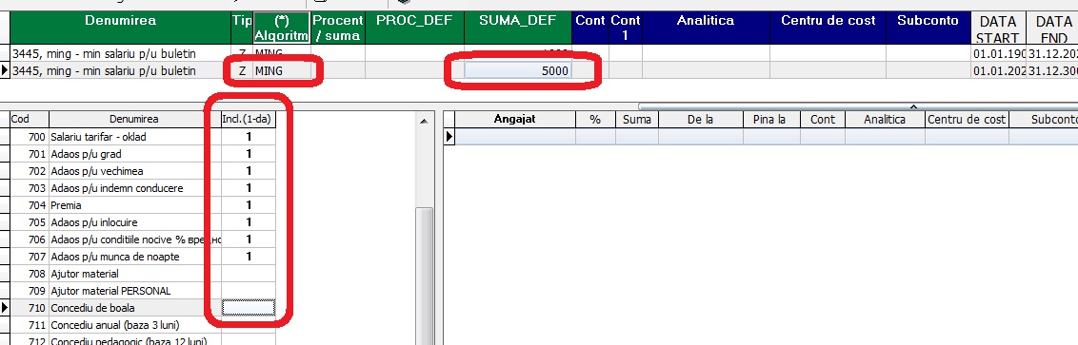Viewport: 1078px width, 345px height.
Task: Click the Z type cell in the 5000 row
Action: coord(242,70)
